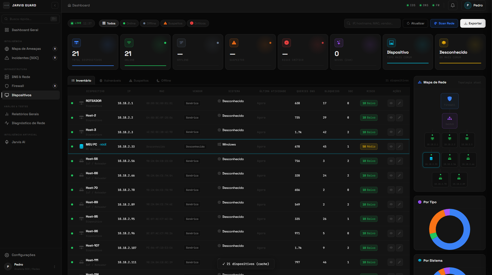Click the Total Dispositivos card icon
The width and height of the screenshot is (492, 275).
[76, 43]
